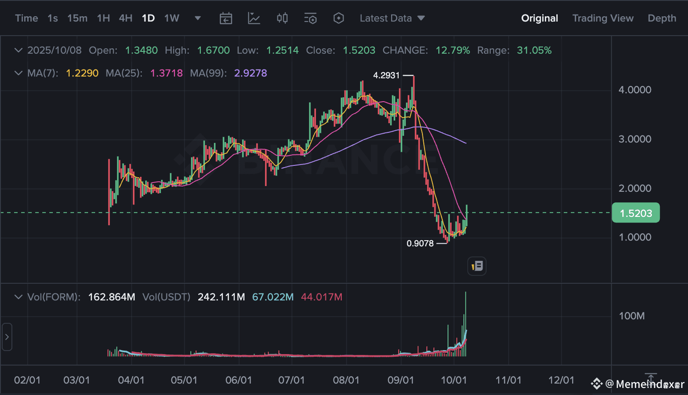Click the hexagon chart settings icon
The image size is (688, 395).
[339, 18]
